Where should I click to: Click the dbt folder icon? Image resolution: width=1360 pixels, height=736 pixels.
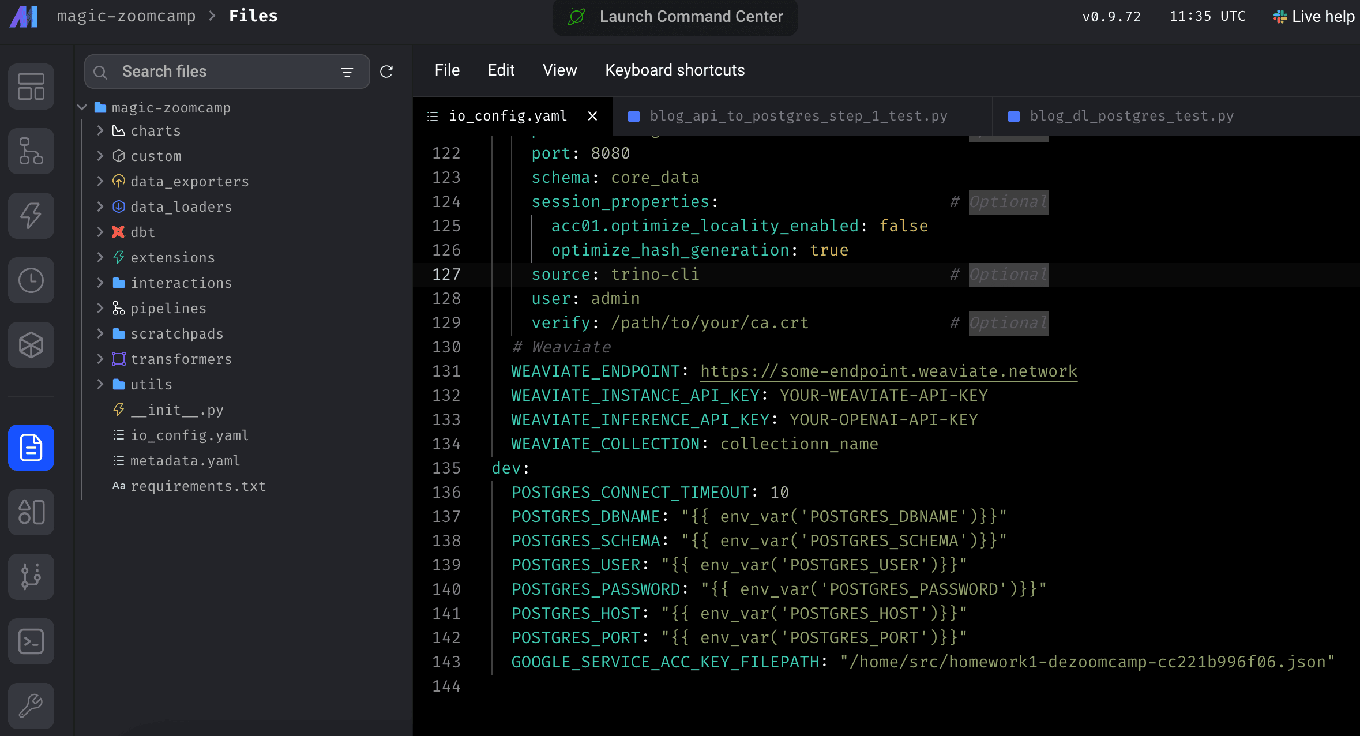[118, 232]
